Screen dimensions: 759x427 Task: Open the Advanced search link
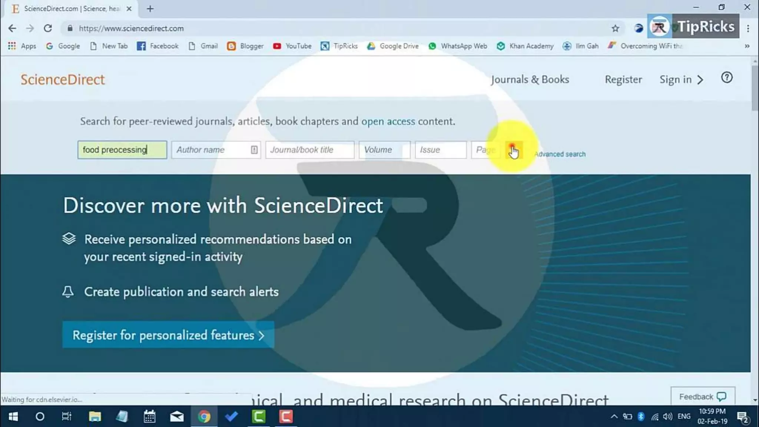(560, 154)
